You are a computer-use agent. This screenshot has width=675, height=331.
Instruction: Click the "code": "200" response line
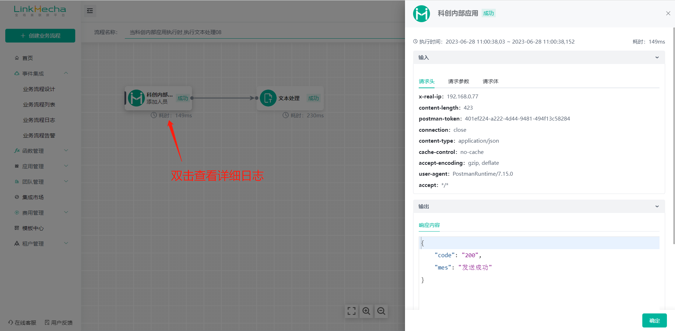tap(458, 255)
